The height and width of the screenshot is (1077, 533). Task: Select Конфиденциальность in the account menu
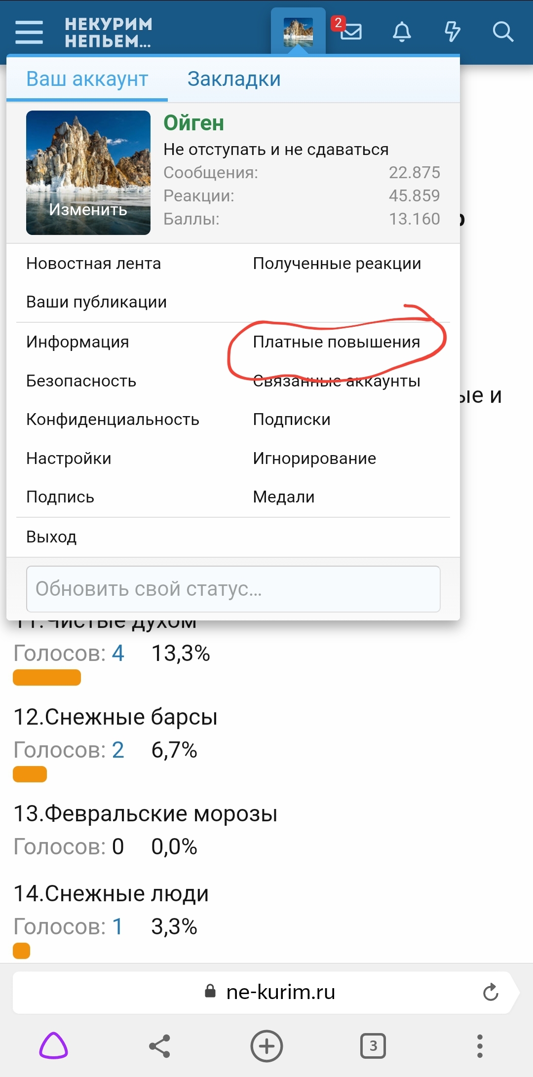(113, 419)
